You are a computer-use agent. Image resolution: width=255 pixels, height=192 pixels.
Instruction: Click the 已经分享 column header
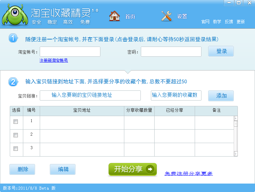(x=175, y=110)
